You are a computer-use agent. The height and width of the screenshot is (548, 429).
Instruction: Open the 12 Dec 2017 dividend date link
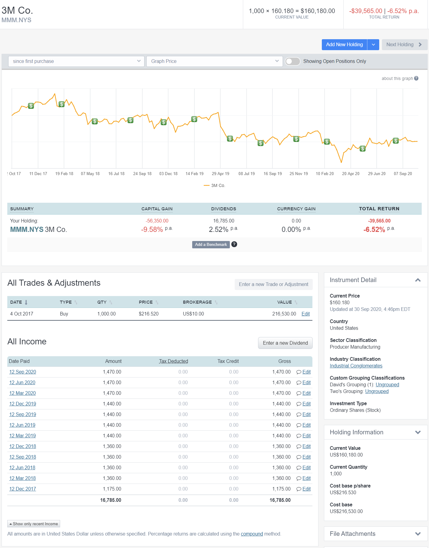pos(23,489)
